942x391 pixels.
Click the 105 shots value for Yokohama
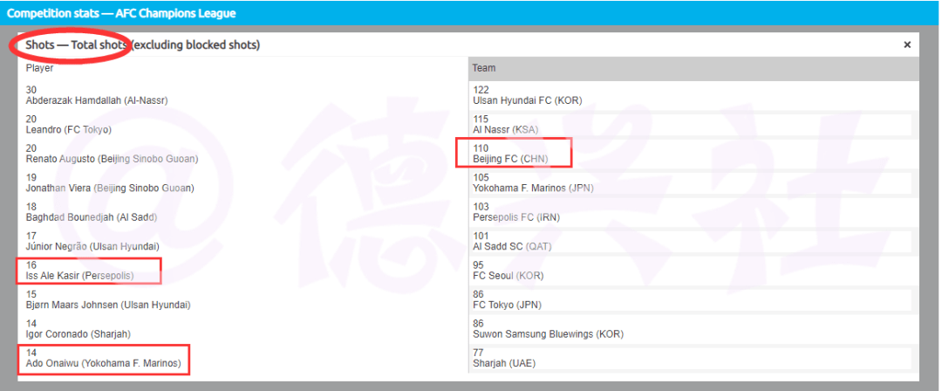coord(481,177)
